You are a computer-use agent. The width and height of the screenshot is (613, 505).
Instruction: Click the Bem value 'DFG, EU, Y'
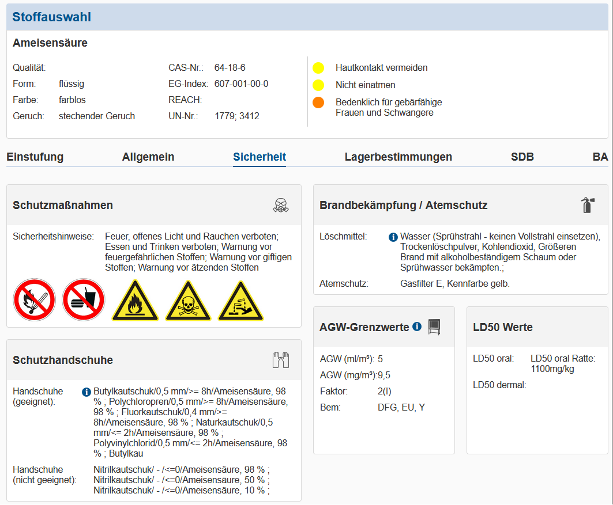401,408
